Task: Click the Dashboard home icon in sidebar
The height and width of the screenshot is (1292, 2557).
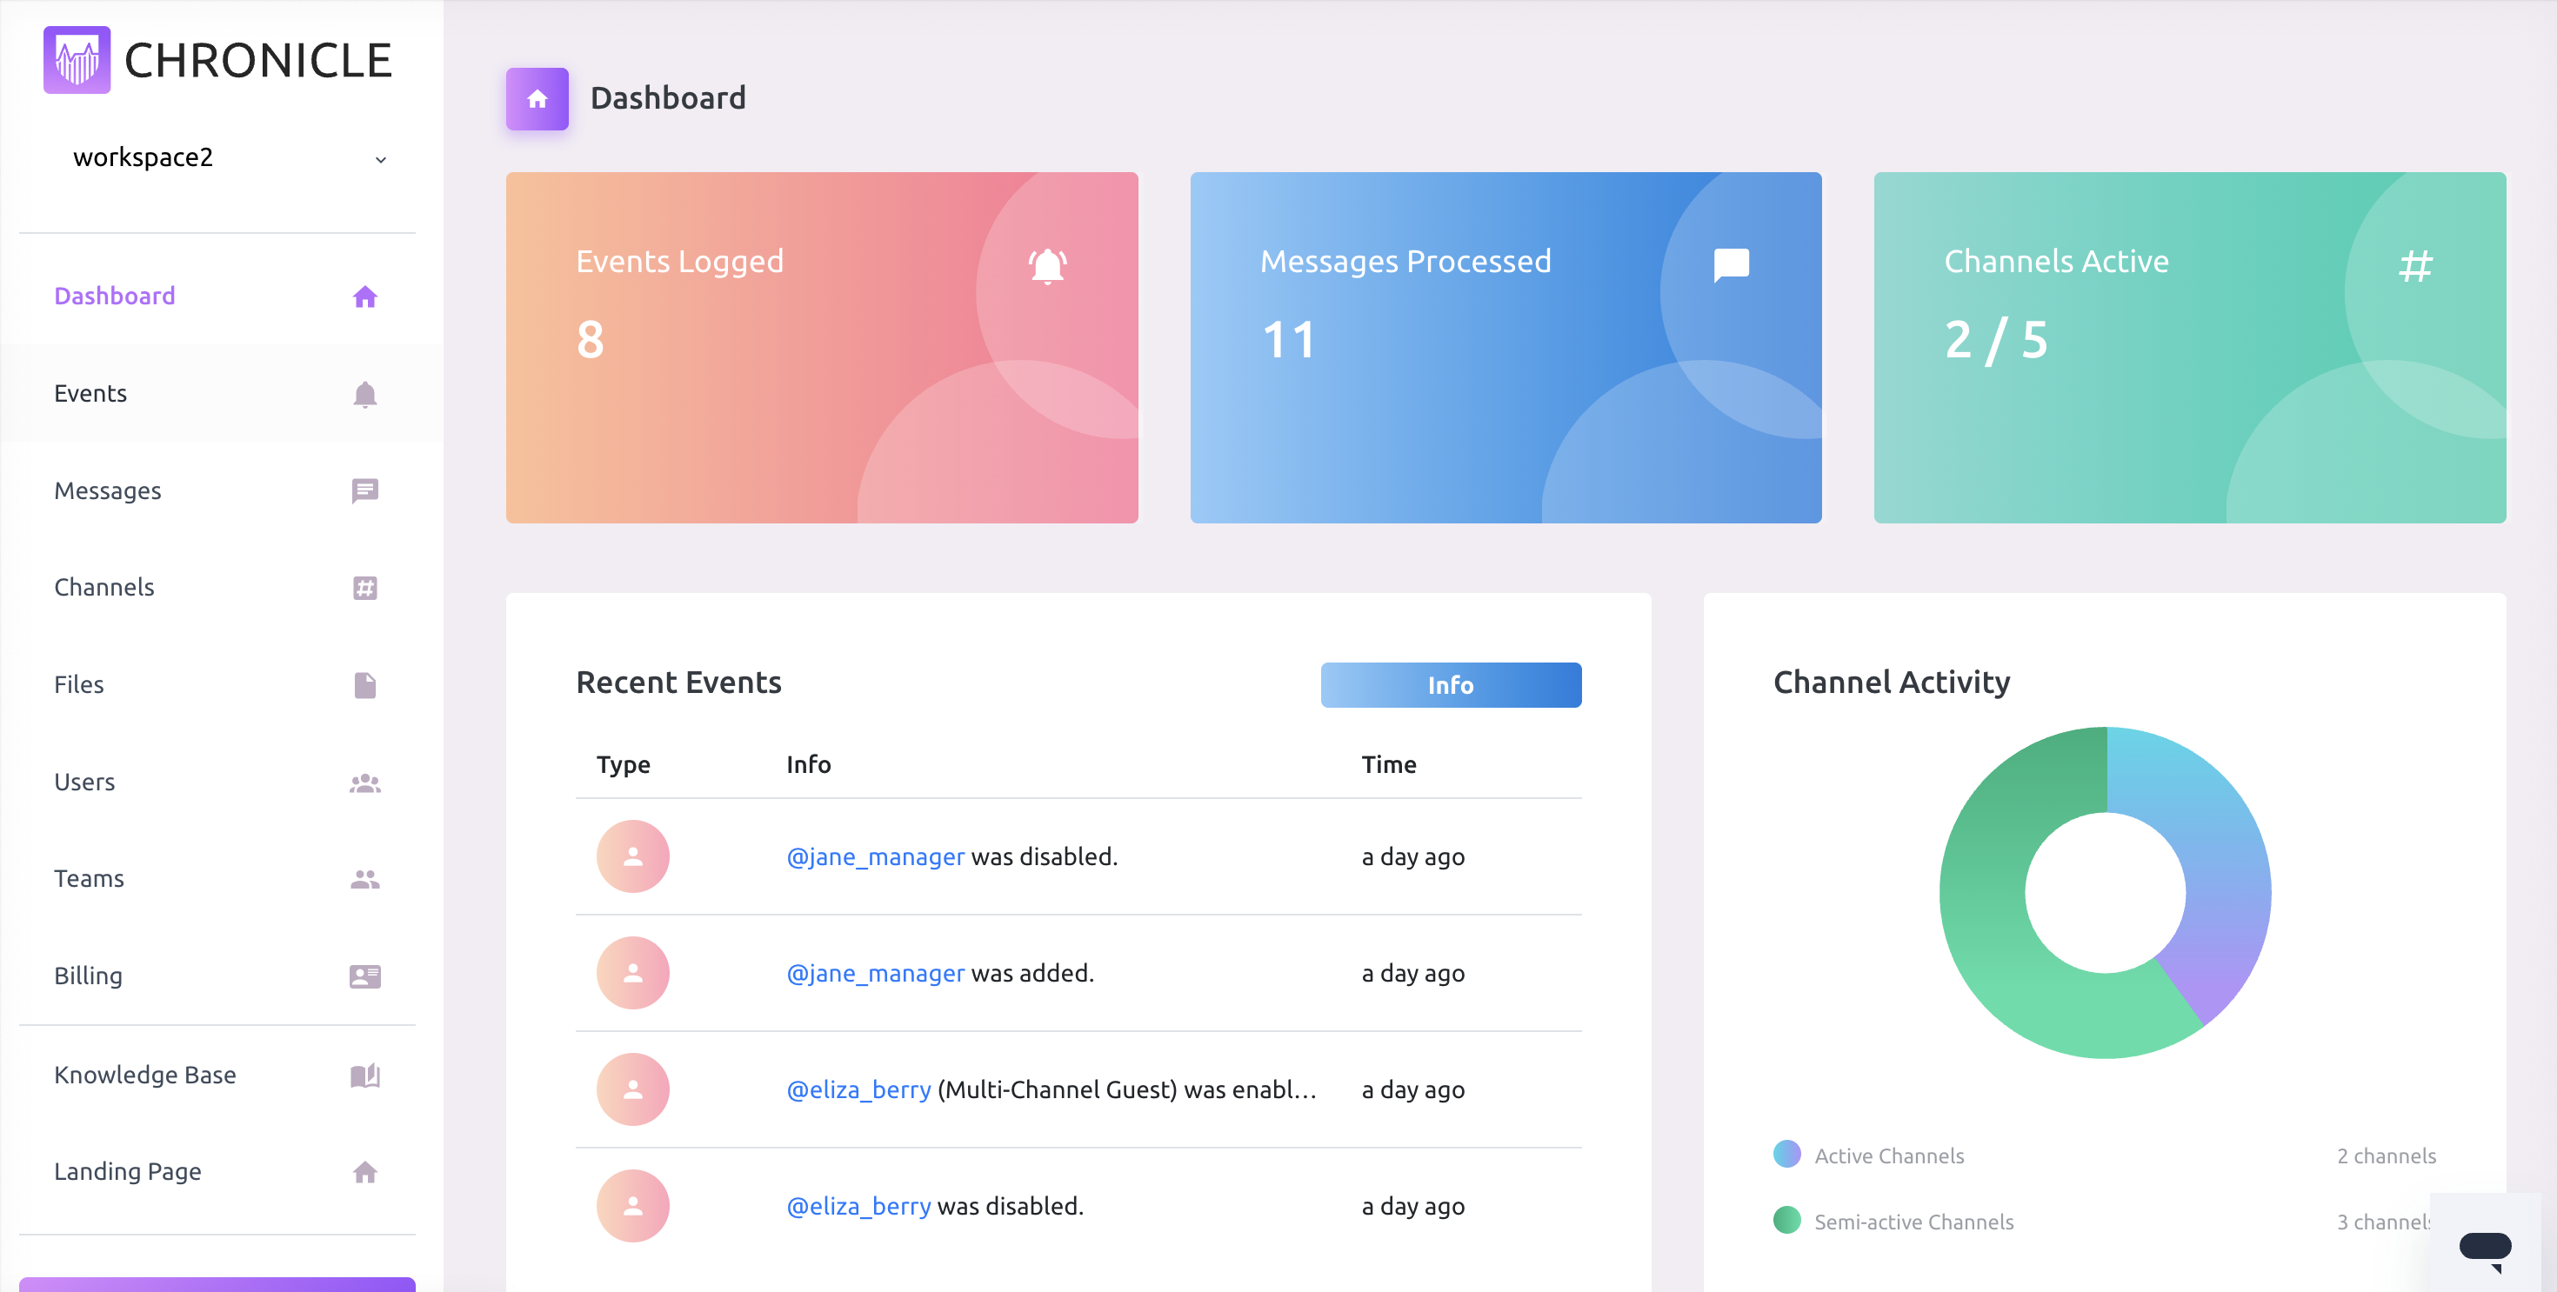Action: (364, 296)
